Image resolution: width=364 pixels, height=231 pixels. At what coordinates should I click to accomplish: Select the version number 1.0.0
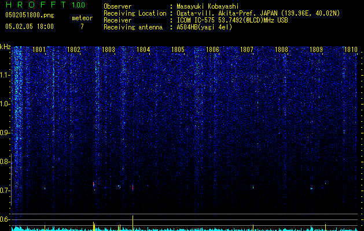[79, 5]
